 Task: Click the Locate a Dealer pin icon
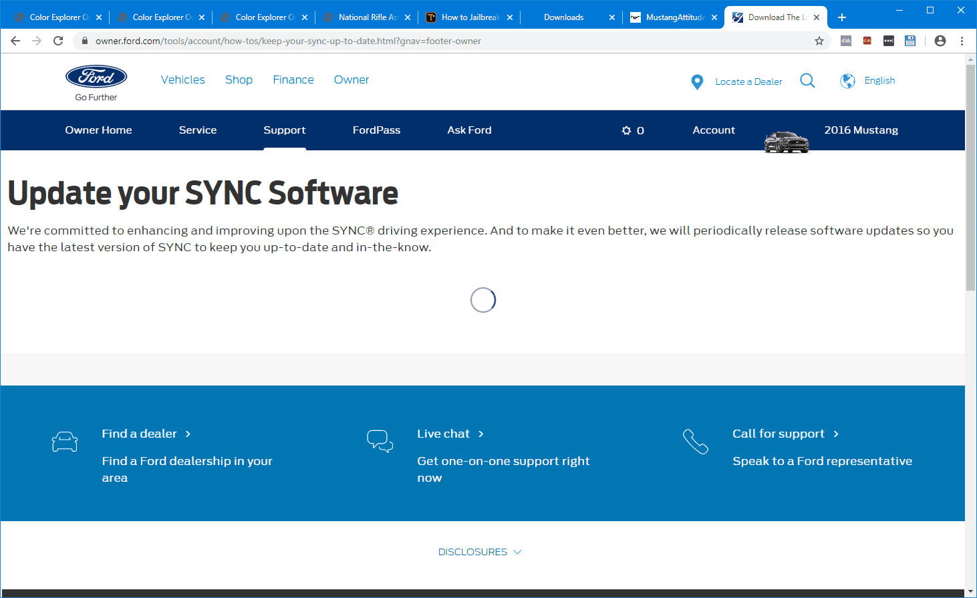(x=697, y=82)
